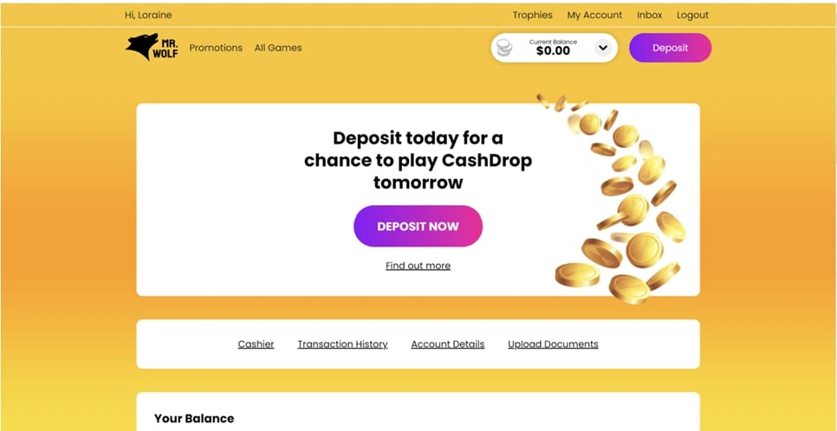
Task: Click the Current Balance $0.00 amount
Action: (553, 51)
